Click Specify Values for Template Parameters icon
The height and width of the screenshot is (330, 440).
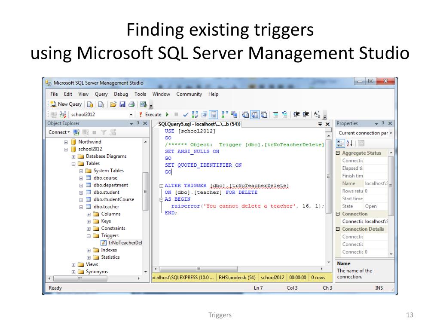317,114
